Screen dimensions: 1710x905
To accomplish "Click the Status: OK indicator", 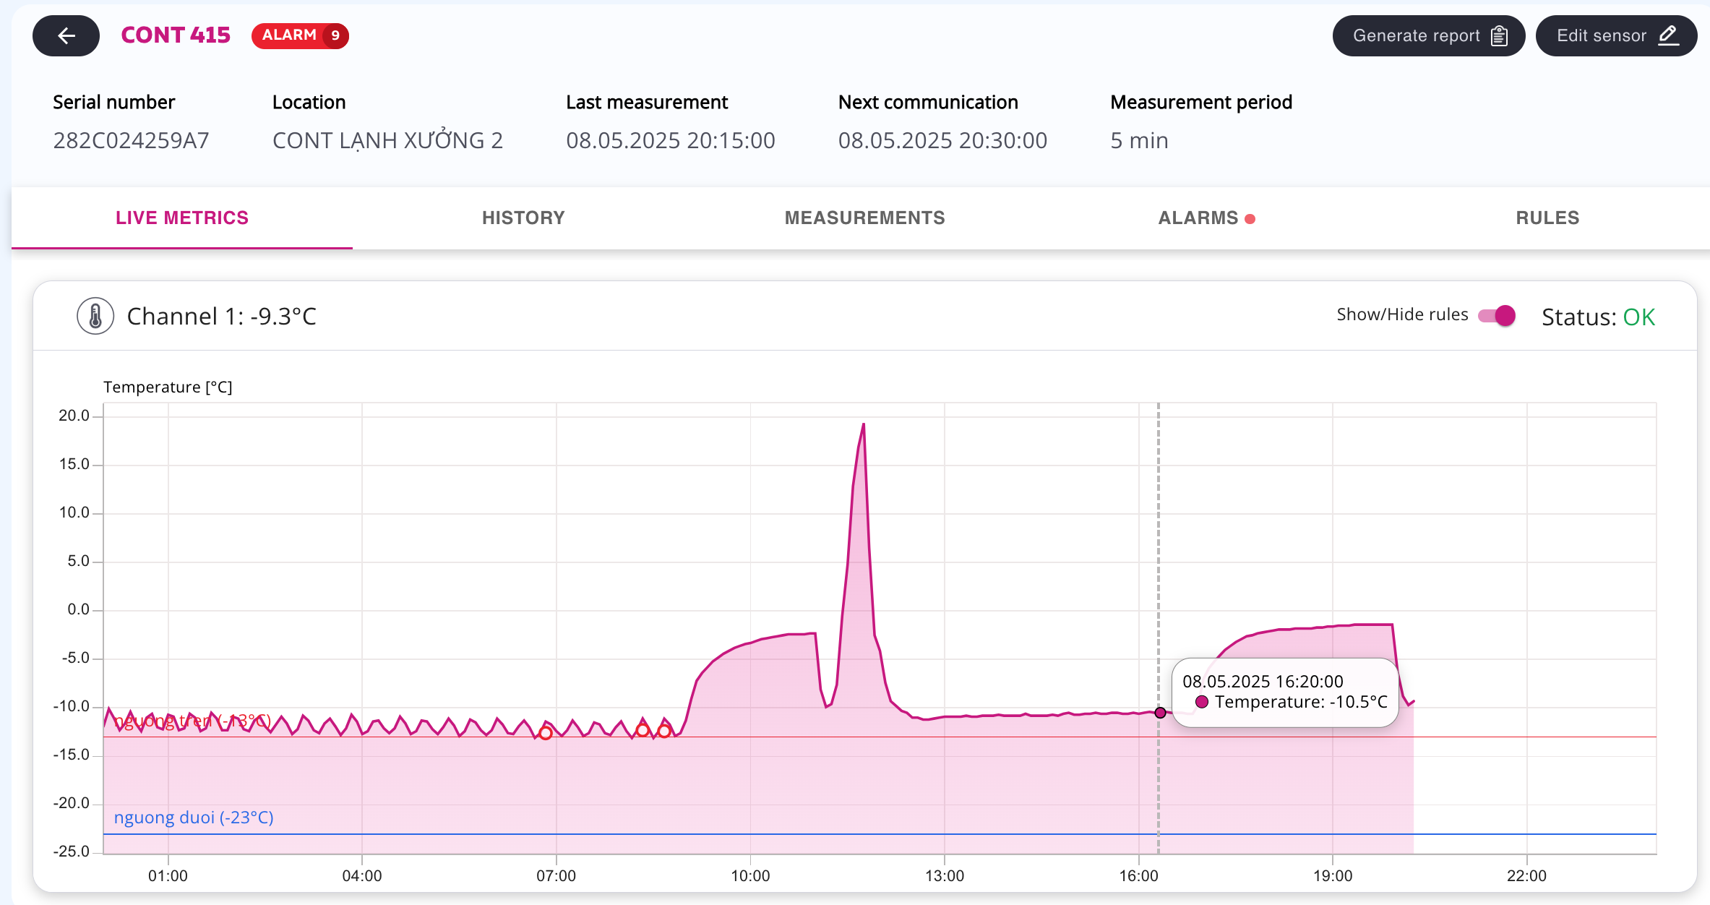I will click(1598, 317).
